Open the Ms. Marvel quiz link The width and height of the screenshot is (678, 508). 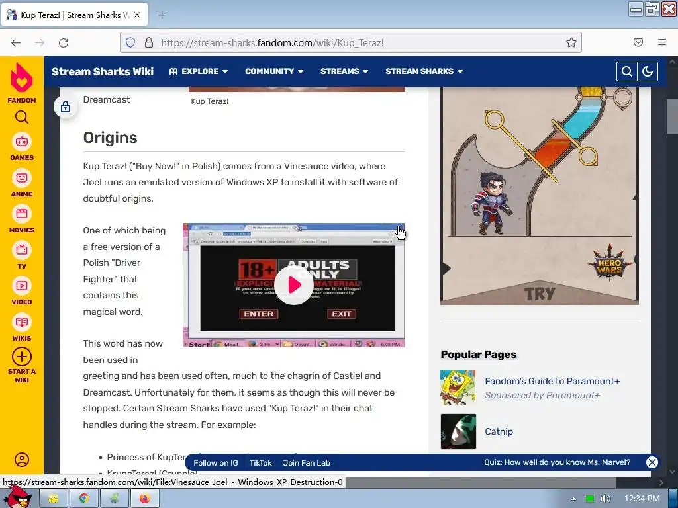557,462
